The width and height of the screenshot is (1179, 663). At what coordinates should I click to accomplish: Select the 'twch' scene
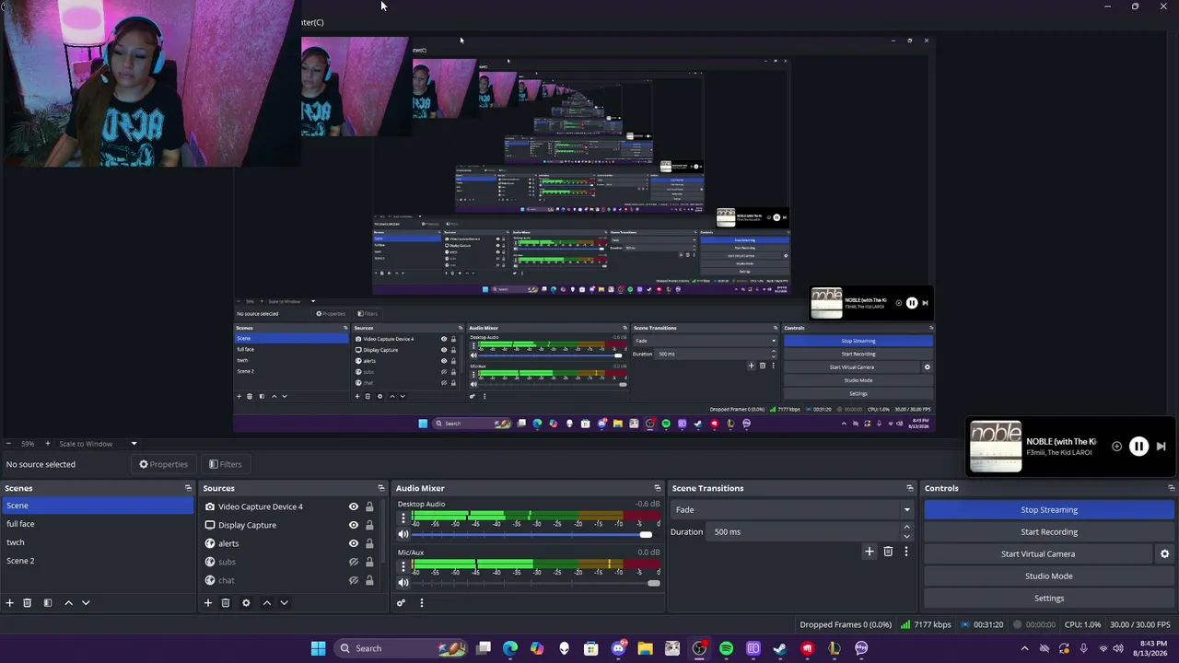(x=97, y=542)
